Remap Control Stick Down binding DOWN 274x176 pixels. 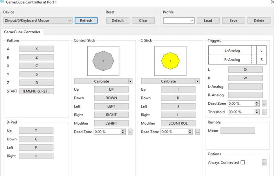point(111,98)
